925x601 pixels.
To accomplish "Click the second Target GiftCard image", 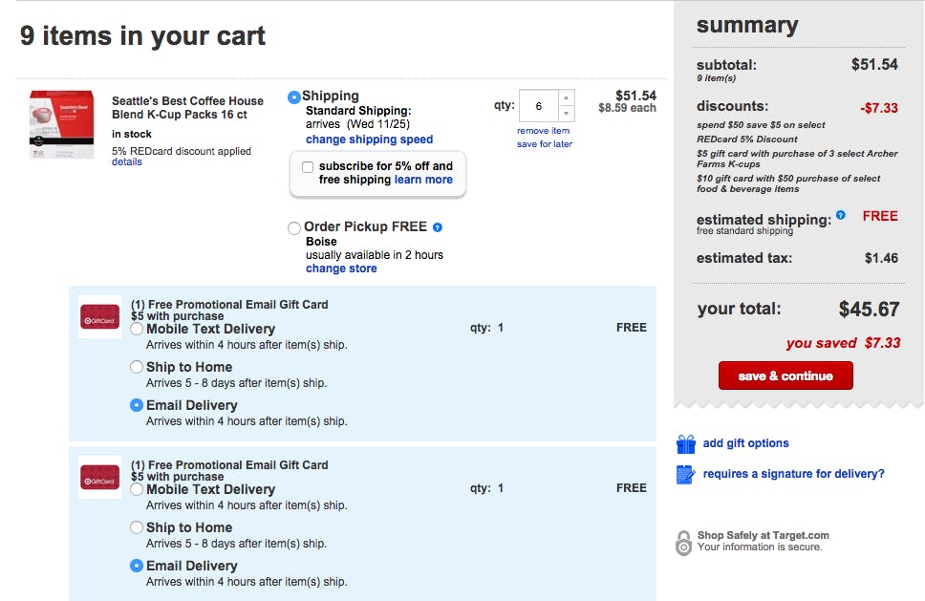I will coord(99,482).
